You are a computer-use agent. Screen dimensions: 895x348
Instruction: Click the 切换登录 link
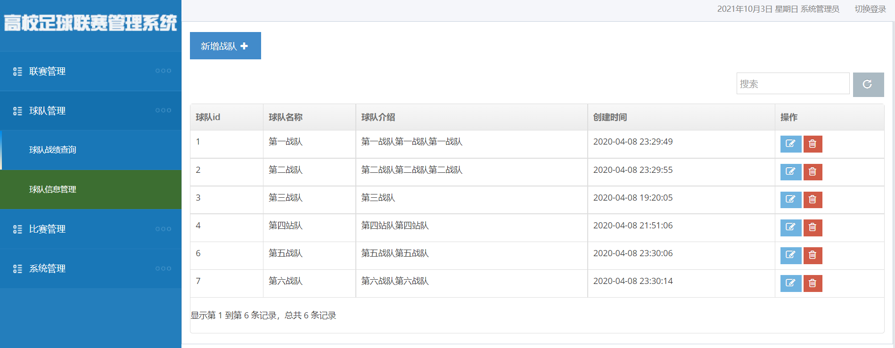[x=870, y=9]
